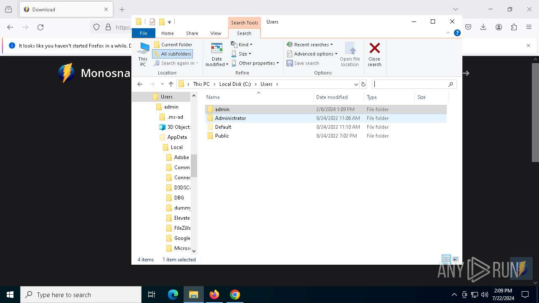The height and width of the screenshot is (303, 539).
Task: Click the Users breadcrumb in address bar
Action: tap(267, 84)
